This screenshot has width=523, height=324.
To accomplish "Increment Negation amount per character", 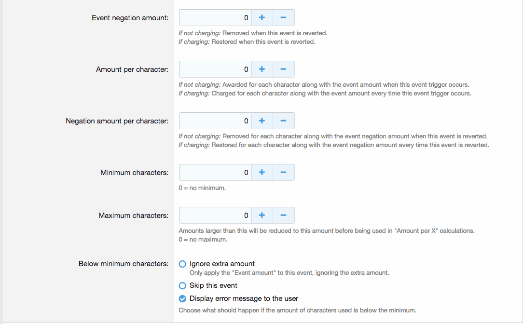I will coord(262,121).
